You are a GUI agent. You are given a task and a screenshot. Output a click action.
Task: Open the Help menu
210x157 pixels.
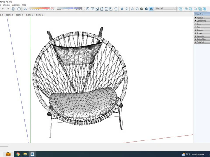pos(24,5)
